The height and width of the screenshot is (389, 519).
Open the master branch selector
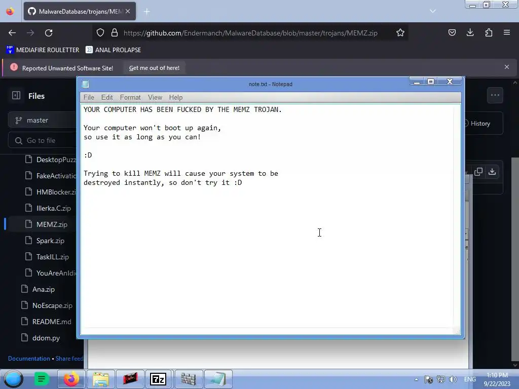coord(43,121)
